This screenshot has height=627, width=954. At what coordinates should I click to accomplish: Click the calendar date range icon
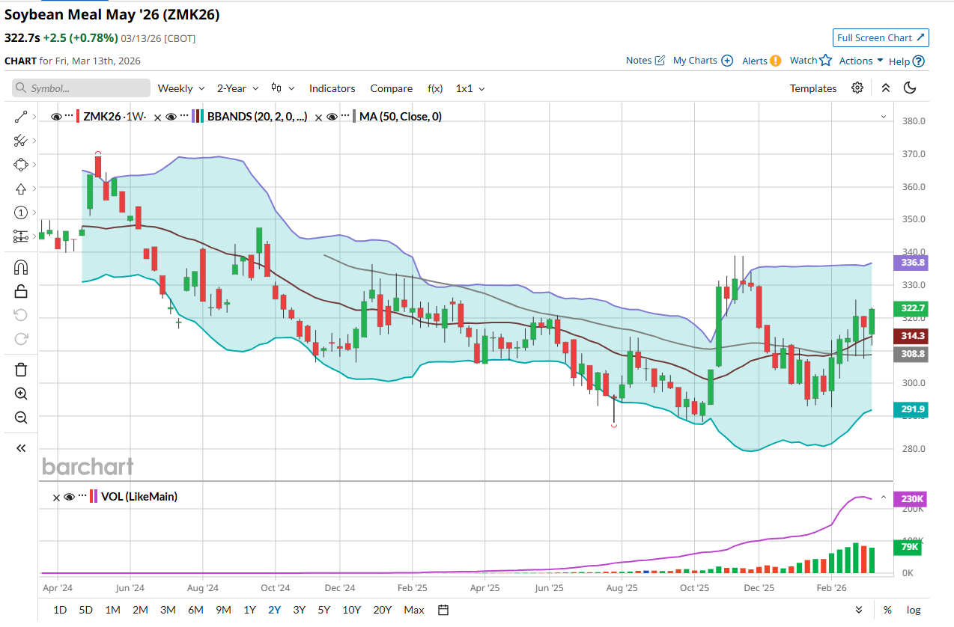(x=443, y=610)
